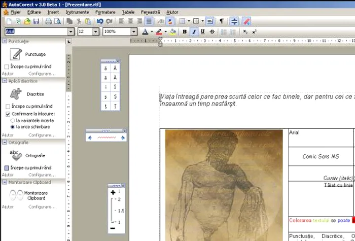Click the red highlight color pen
355x241 pixels.
(x=159, y=31)
